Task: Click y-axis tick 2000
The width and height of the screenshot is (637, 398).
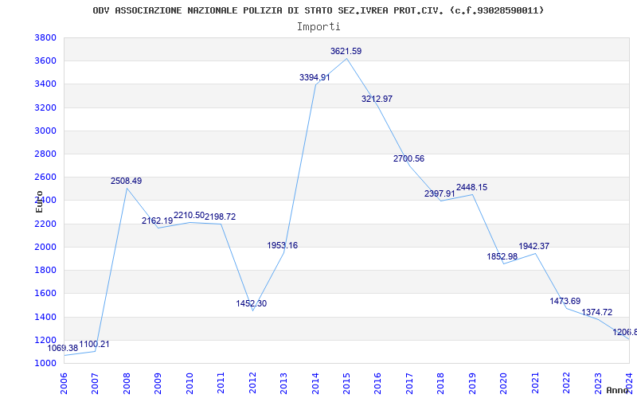Action: [x=45, y=247]
